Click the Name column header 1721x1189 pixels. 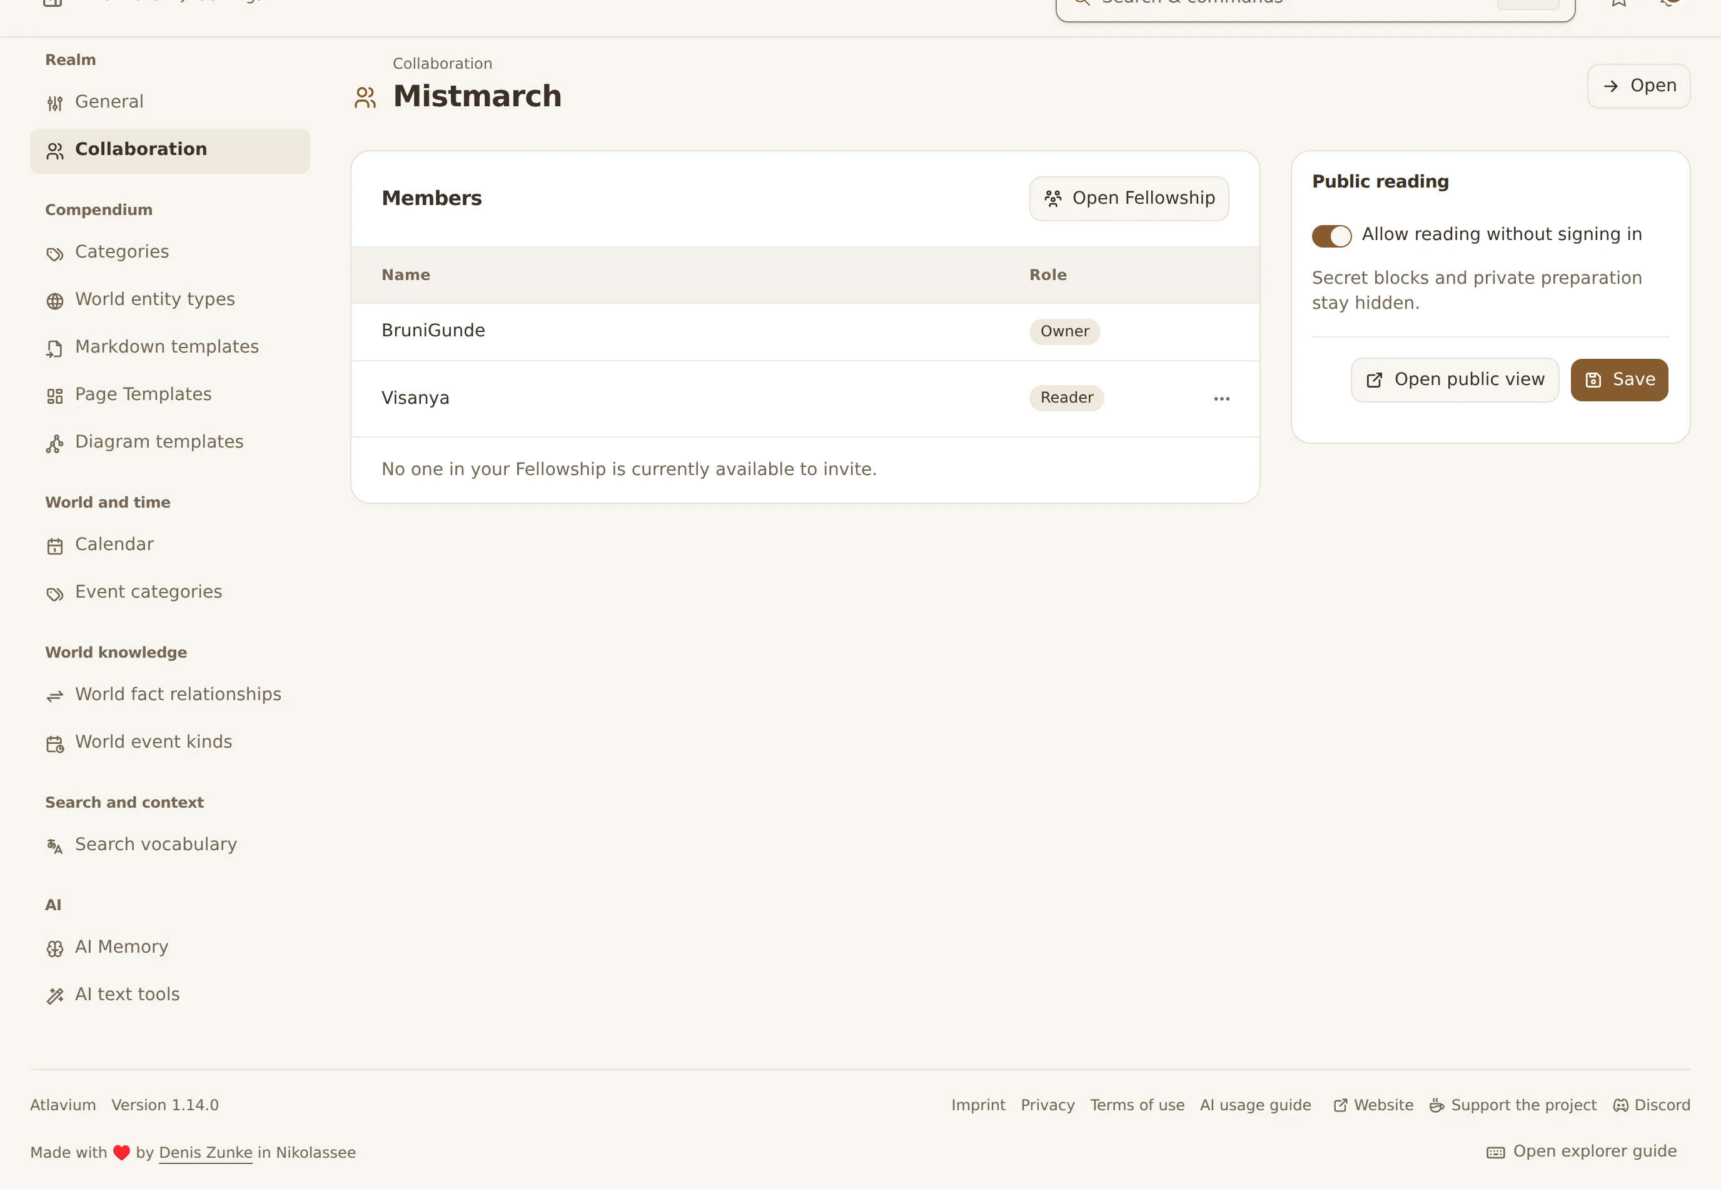click(405, 275)
